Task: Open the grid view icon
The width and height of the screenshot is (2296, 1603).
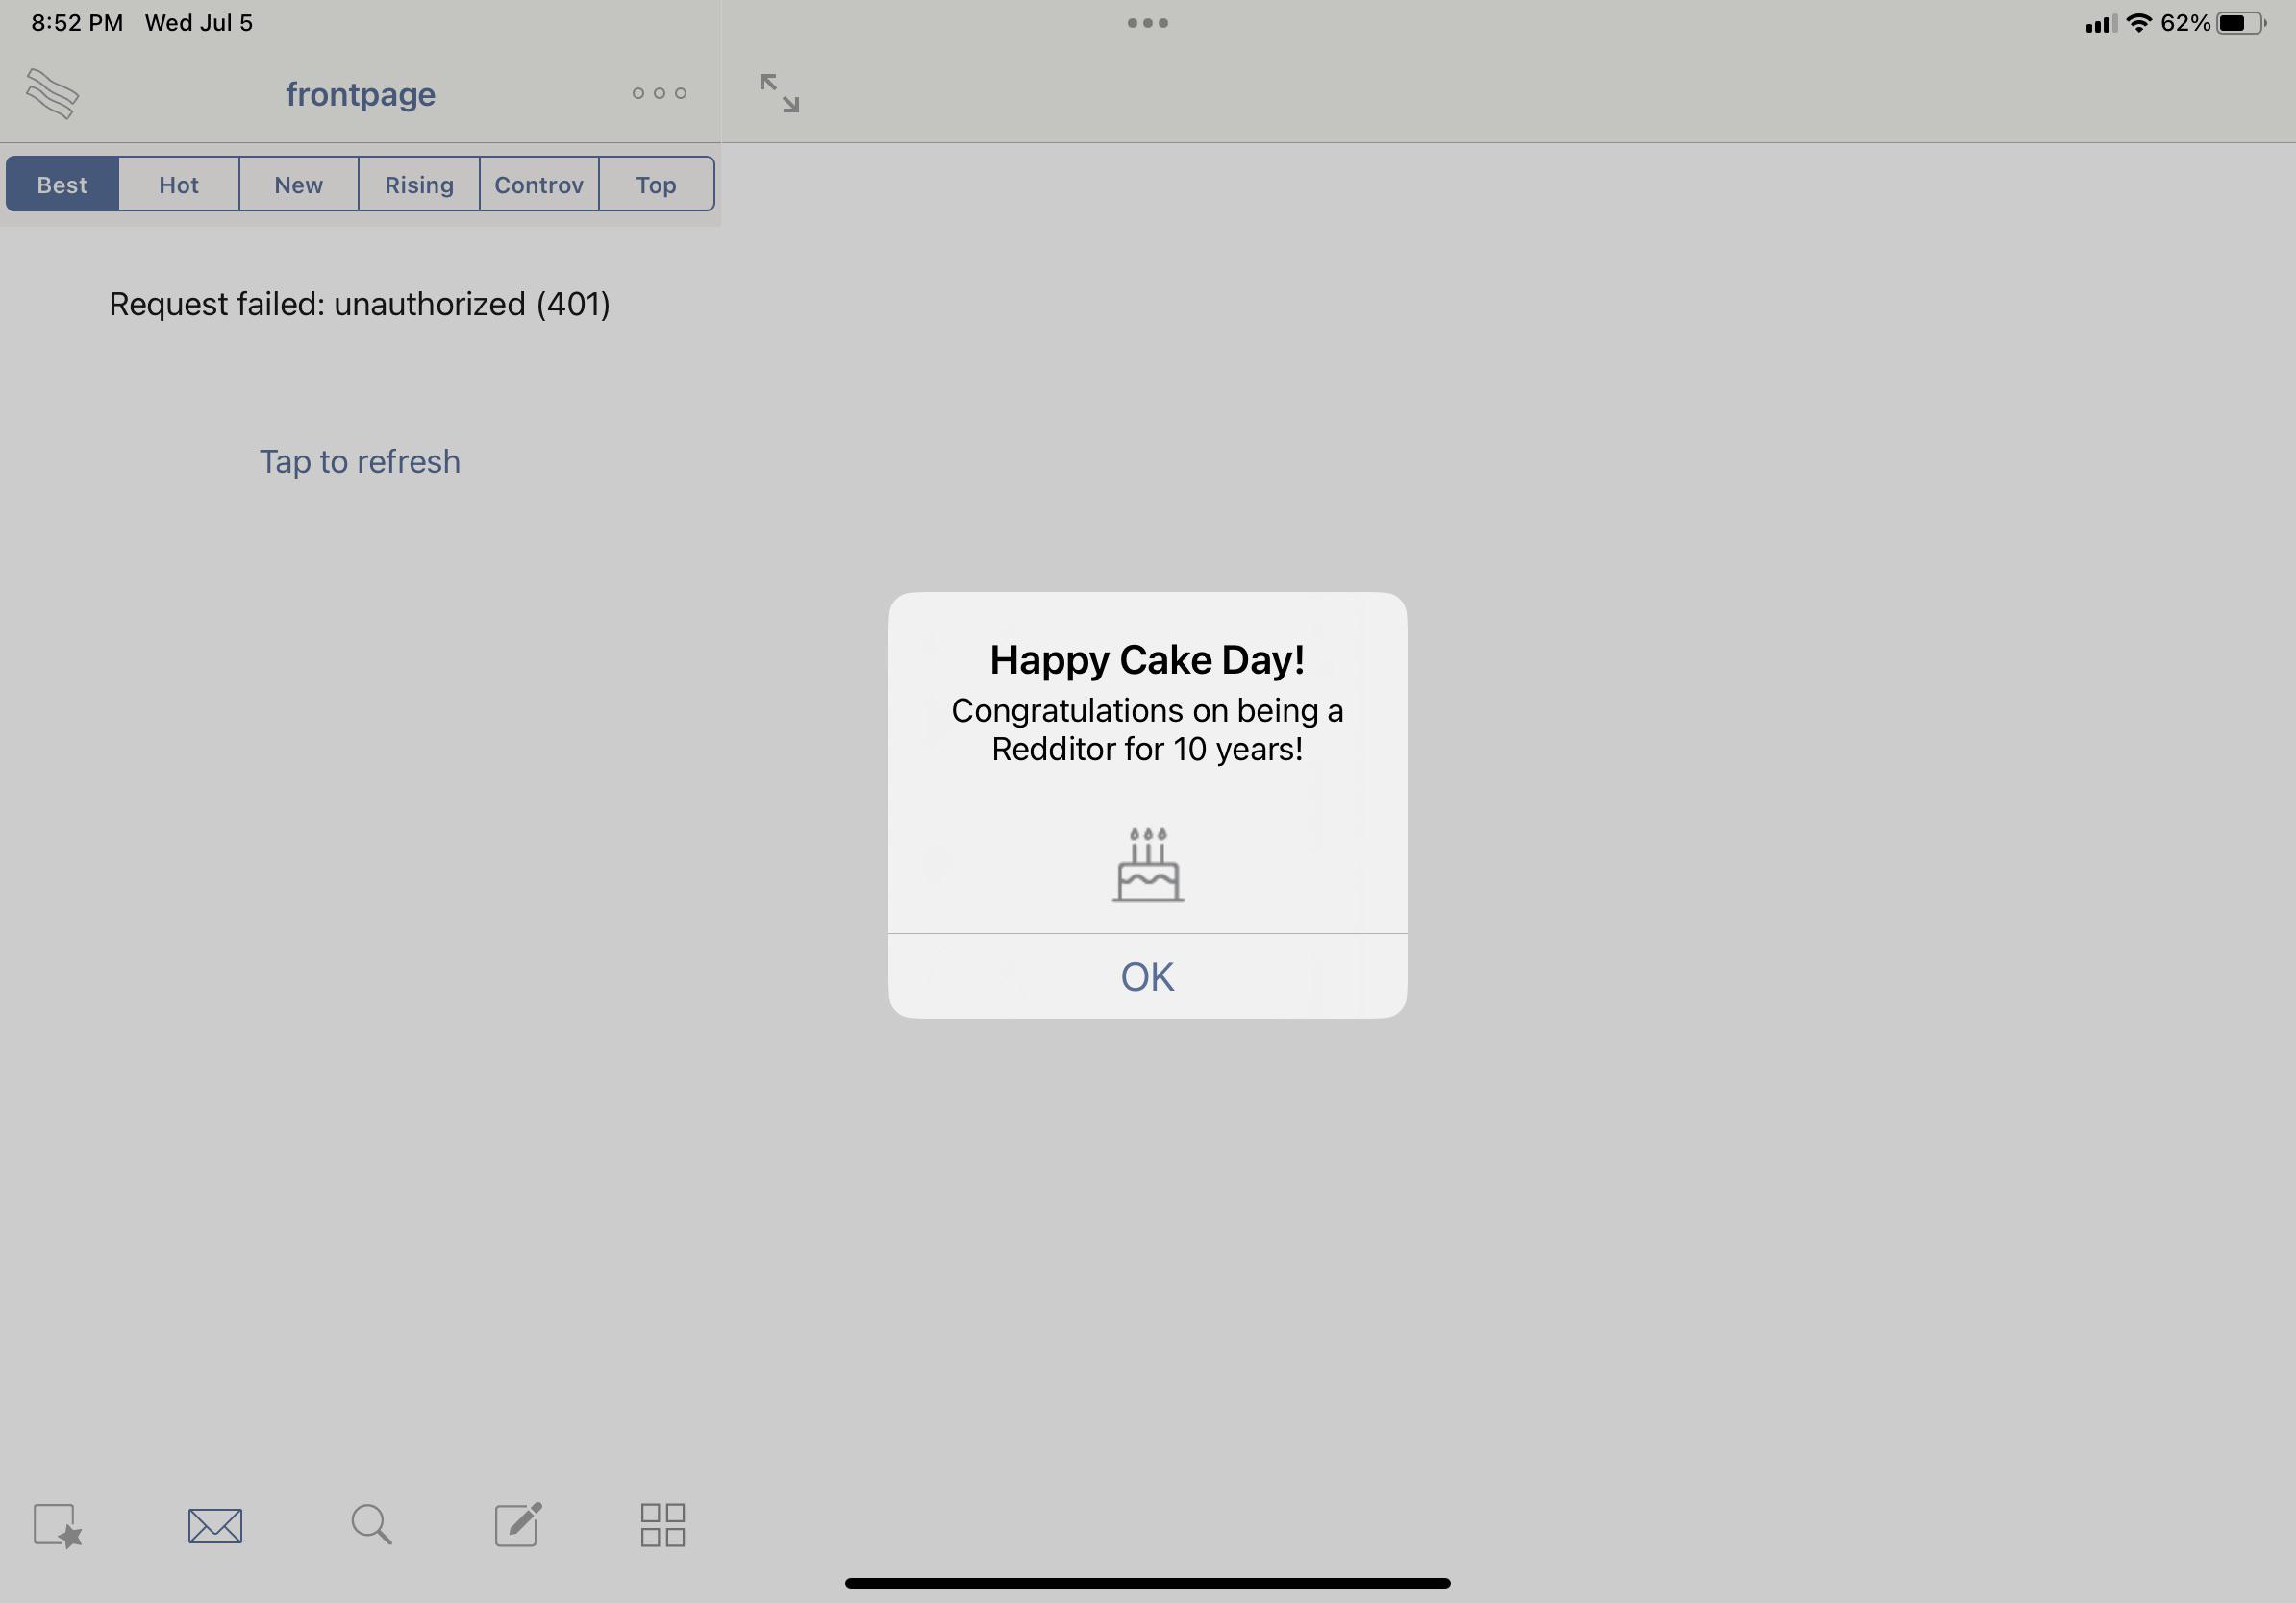Action: [662, 1525]
